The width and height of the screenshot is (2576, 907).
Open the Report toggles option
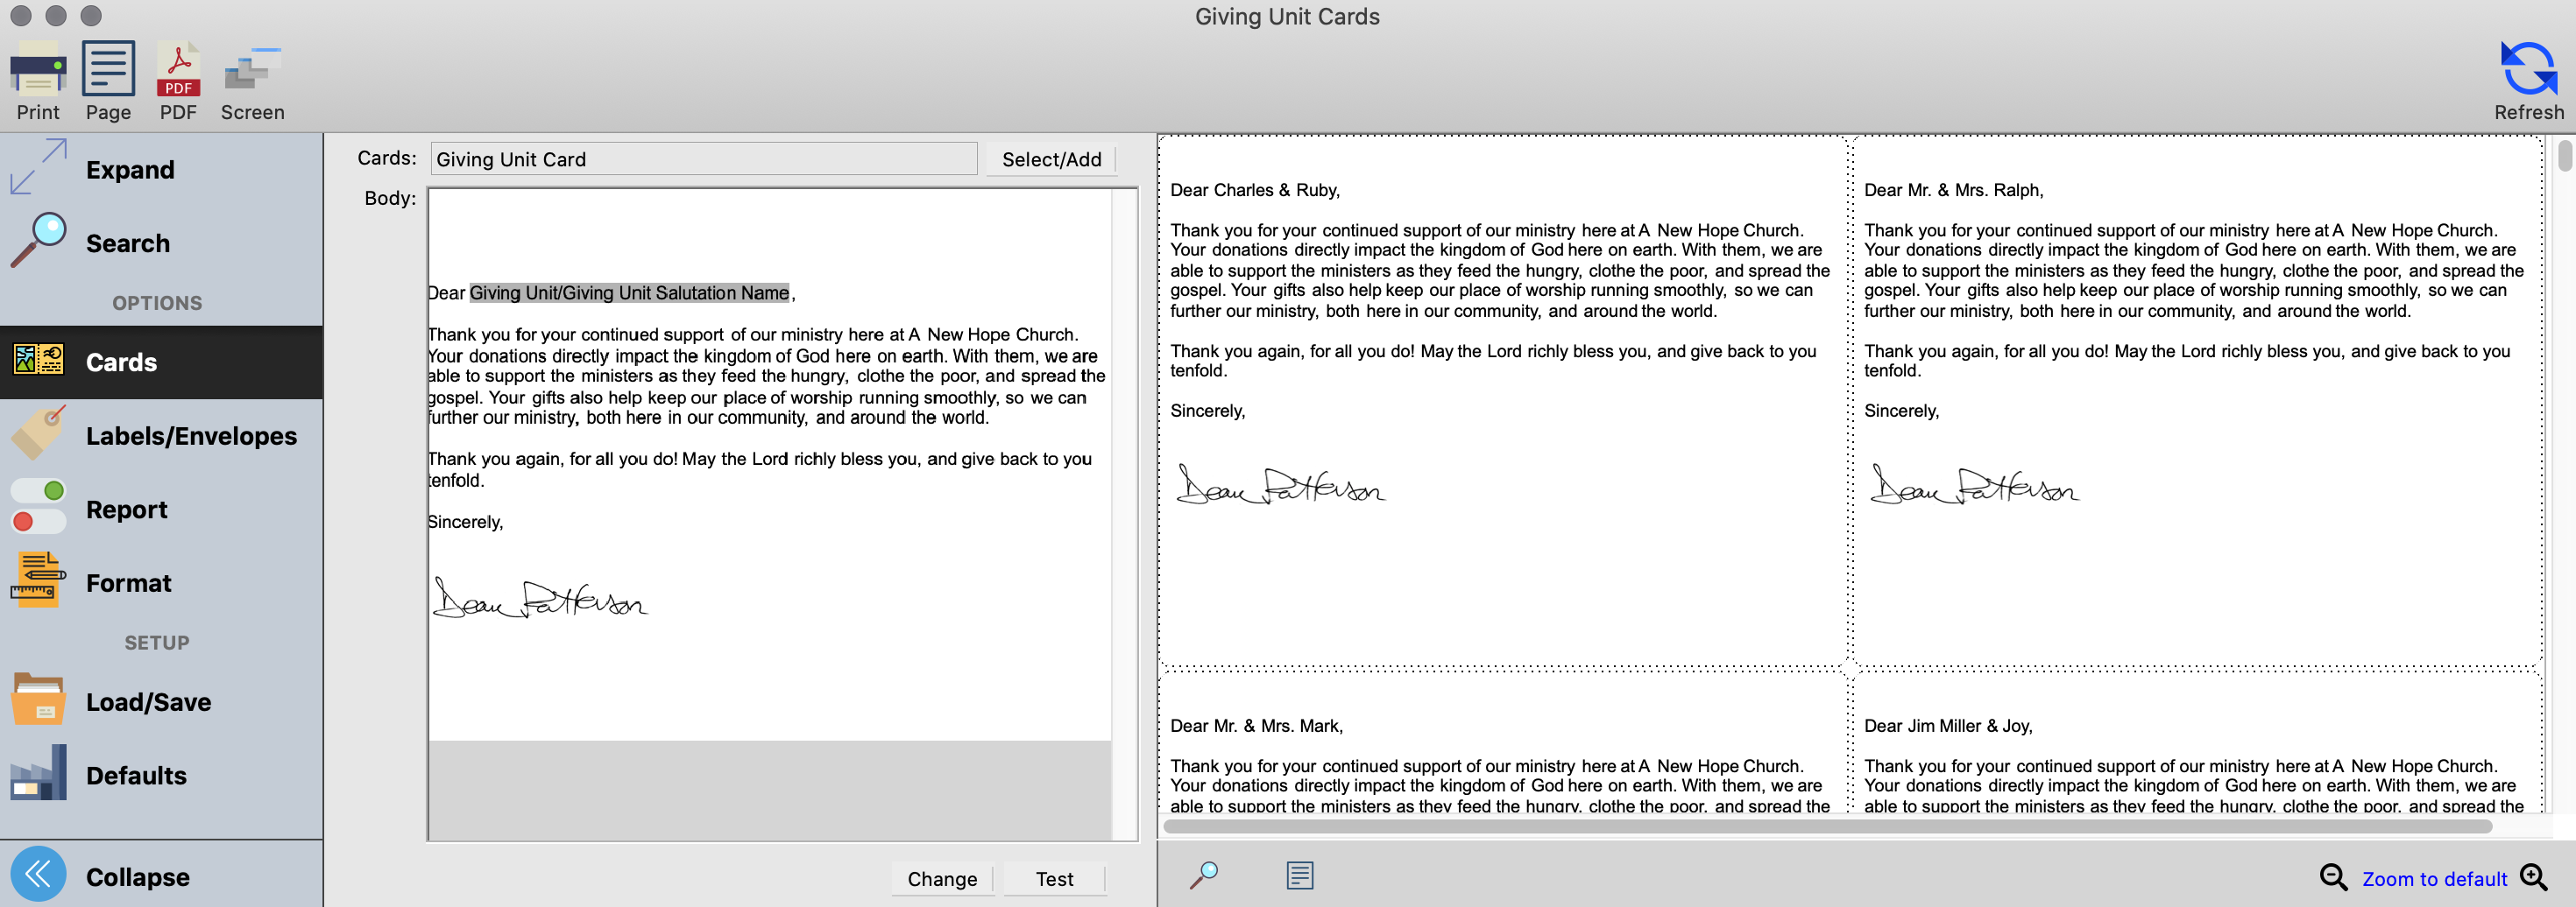[126, 510]
